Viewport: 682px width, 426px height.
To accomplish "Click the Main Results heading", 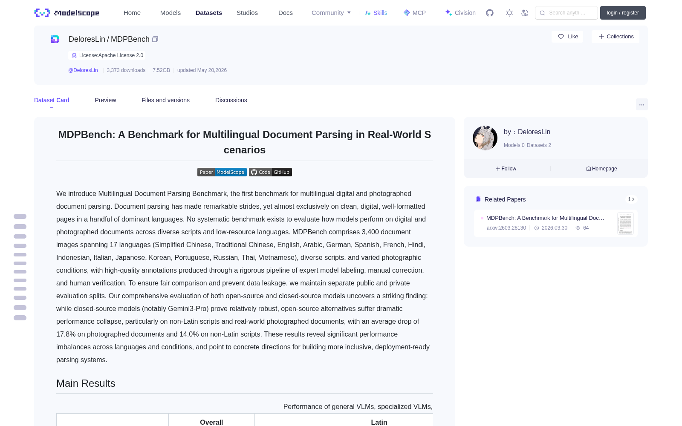I will [86, 383].
